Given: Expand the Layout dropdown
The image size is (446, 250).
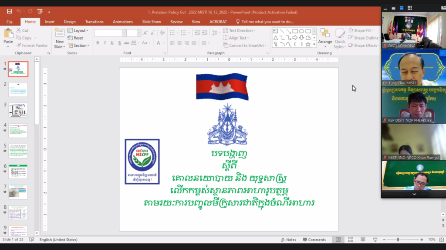Looking at the screenshot, I should pos(78,30).
